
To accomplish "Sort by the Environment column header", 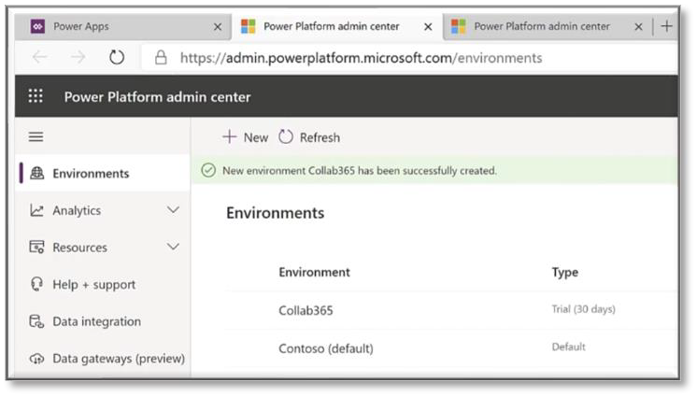I will (x=314, y=272).
